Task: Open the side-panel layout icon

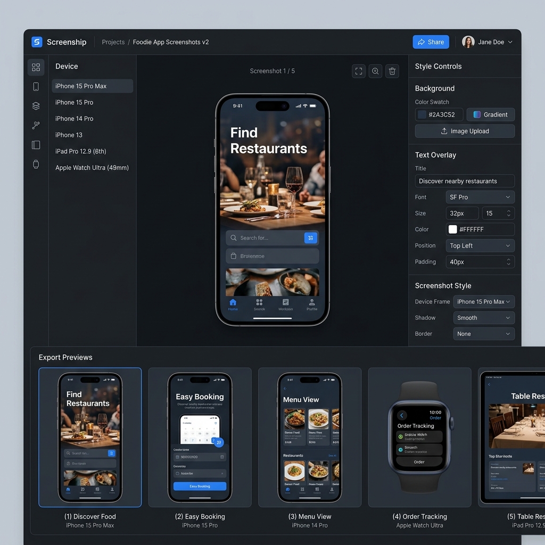Action: pyautogui.click(x=36, y=145)
